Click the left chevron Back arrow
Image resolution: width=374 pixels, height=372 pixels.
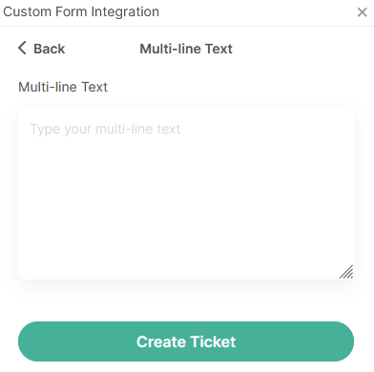point(22,49)
